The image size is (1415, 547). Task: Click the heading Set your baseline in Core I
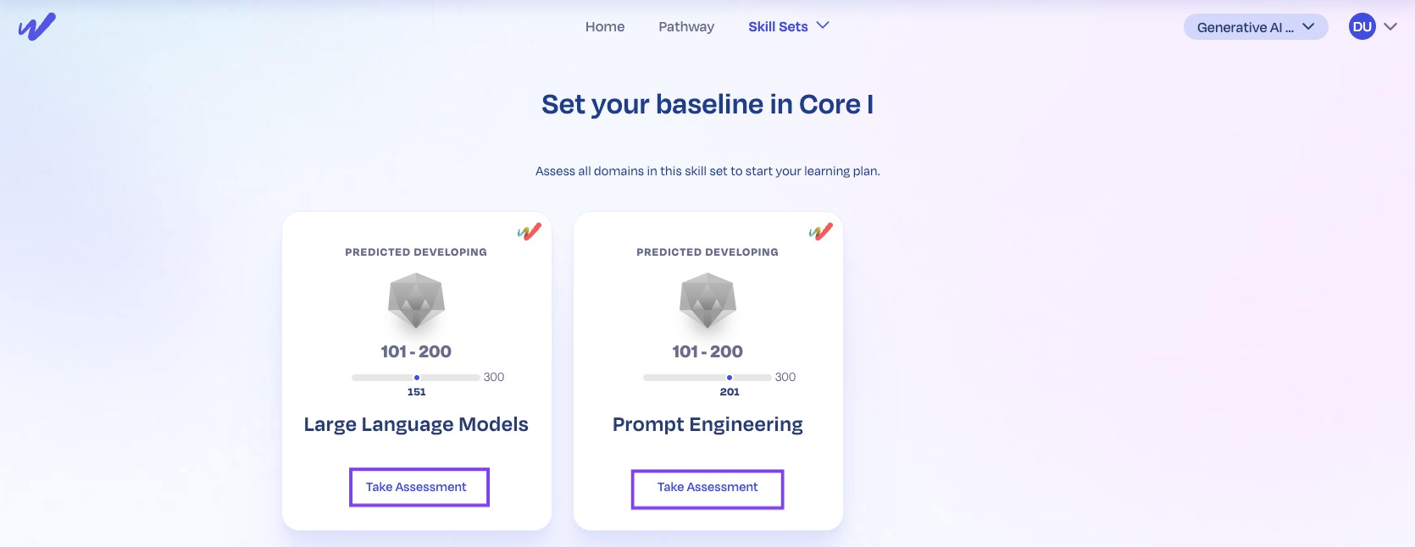pyautogui.click(x=707, y=103)
